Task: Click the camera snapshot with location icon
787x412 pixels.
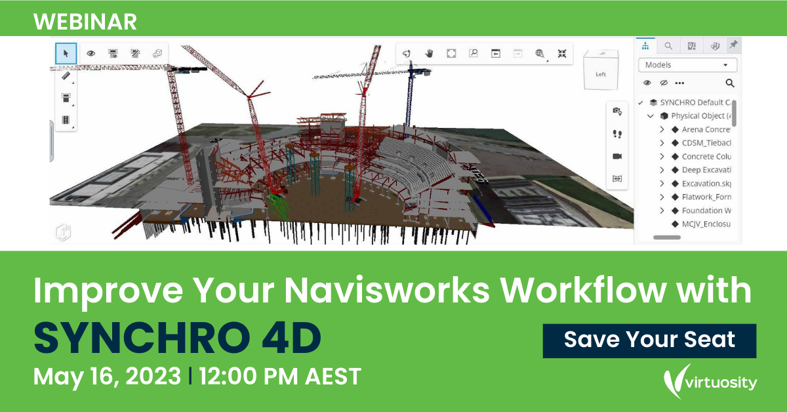Action: coord(616,111)
